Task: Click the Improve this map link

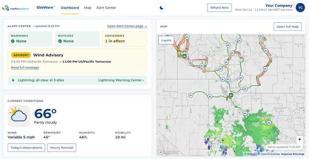Action: tap(293, 154)
